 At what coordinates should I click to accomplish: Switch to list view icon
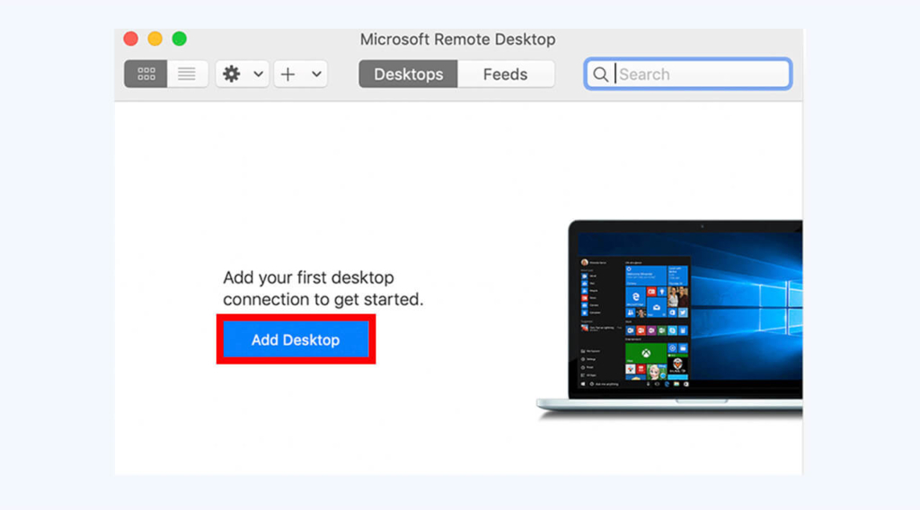pos(187,74)
